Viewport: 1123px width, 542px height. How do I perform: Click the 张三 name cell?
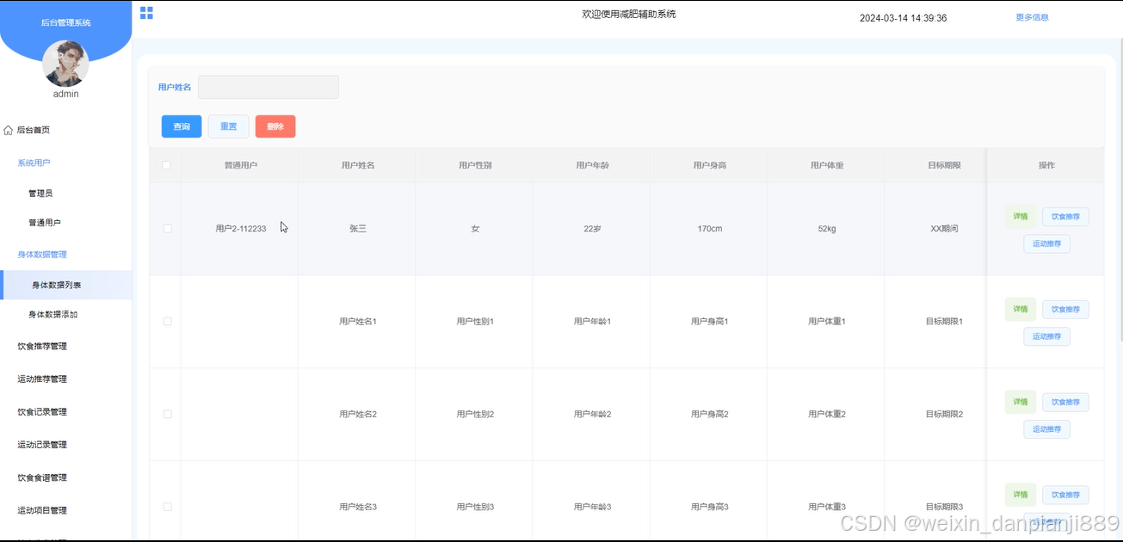[358, 229]
